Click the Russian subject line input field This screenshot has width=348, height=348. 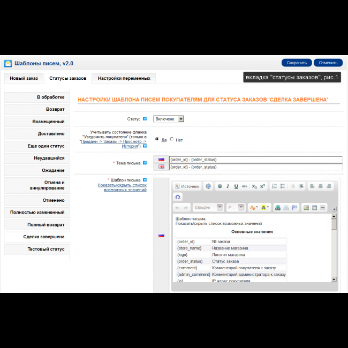click(255, 160)
